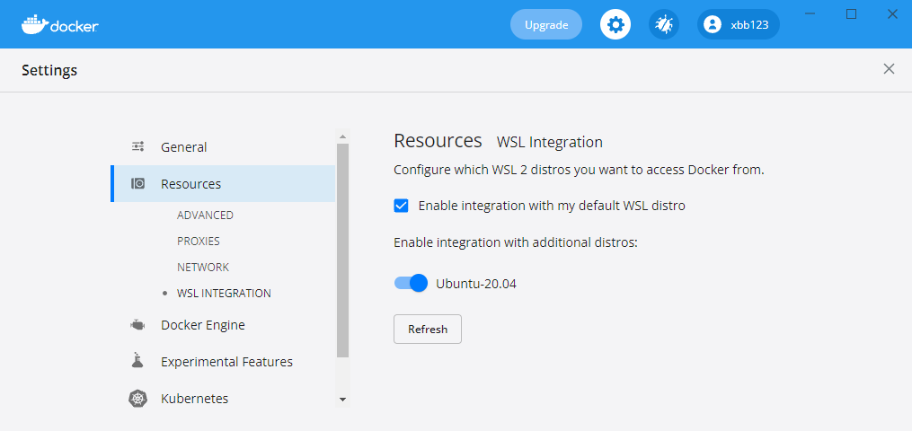
Task: Close the Docker Desktop window
Action: (x=892, y=14)
